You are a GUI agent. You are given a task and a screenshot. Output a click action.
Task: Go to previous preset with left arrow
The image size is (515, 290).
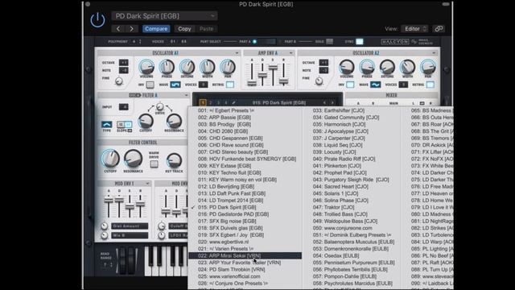[118, 29]
